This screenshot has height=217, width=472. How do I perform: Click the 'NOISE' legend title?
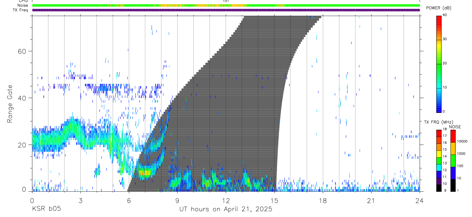[455, 127]
